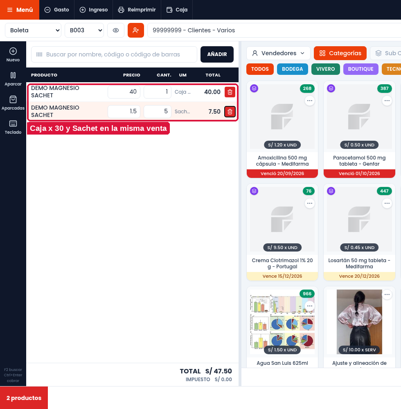The width and height of the screenshot is (401, 409).
Task: Click the purple layers badge on Paracetamol
Action: (331, 88)
